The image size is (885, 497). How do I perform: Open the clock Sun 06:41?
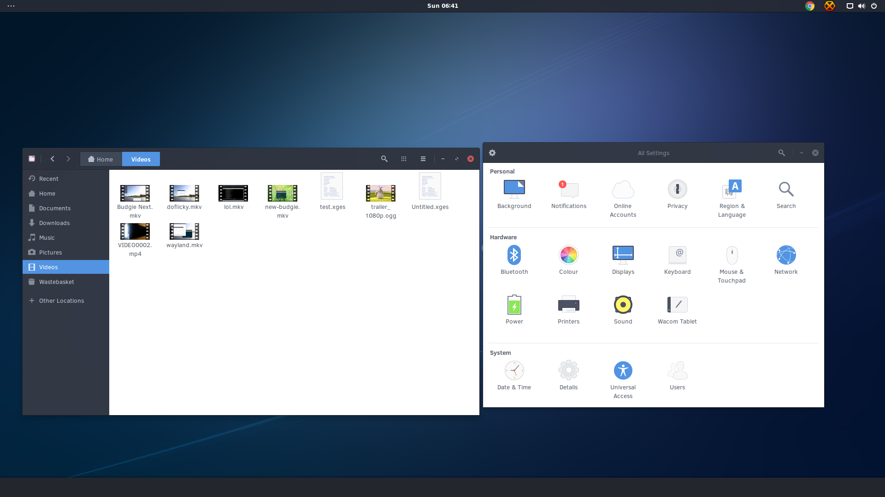click(442, 6)
